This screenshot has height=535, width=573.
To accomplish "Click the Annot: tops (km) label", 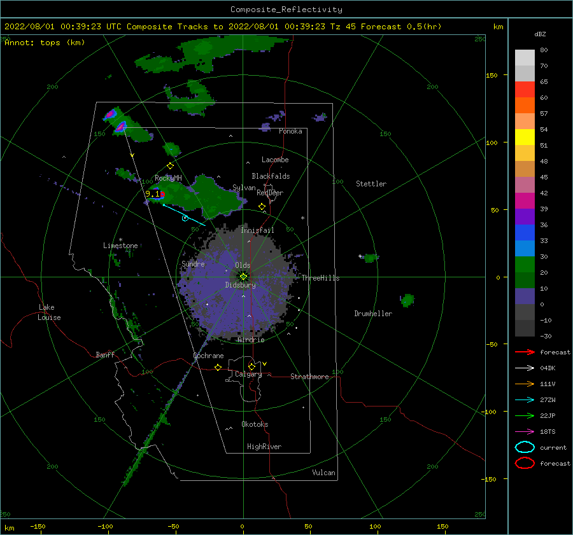I will pyautogui.click(x=45, y=43).
